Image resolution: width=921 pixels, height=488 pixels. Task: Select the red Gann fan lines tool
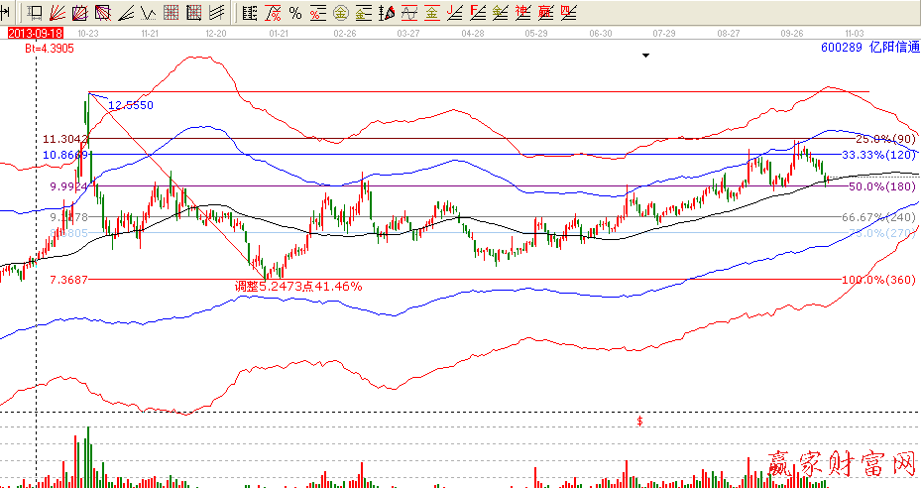point(57,13)
